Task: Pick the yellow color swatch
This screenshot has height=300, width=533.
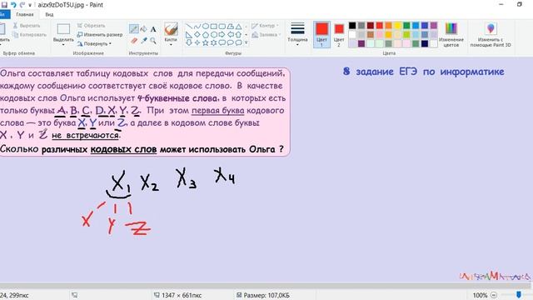Action: 398,26
